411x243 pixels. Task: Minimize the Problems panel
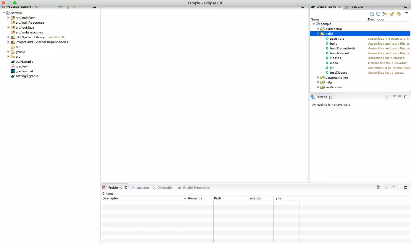[400, 186]
